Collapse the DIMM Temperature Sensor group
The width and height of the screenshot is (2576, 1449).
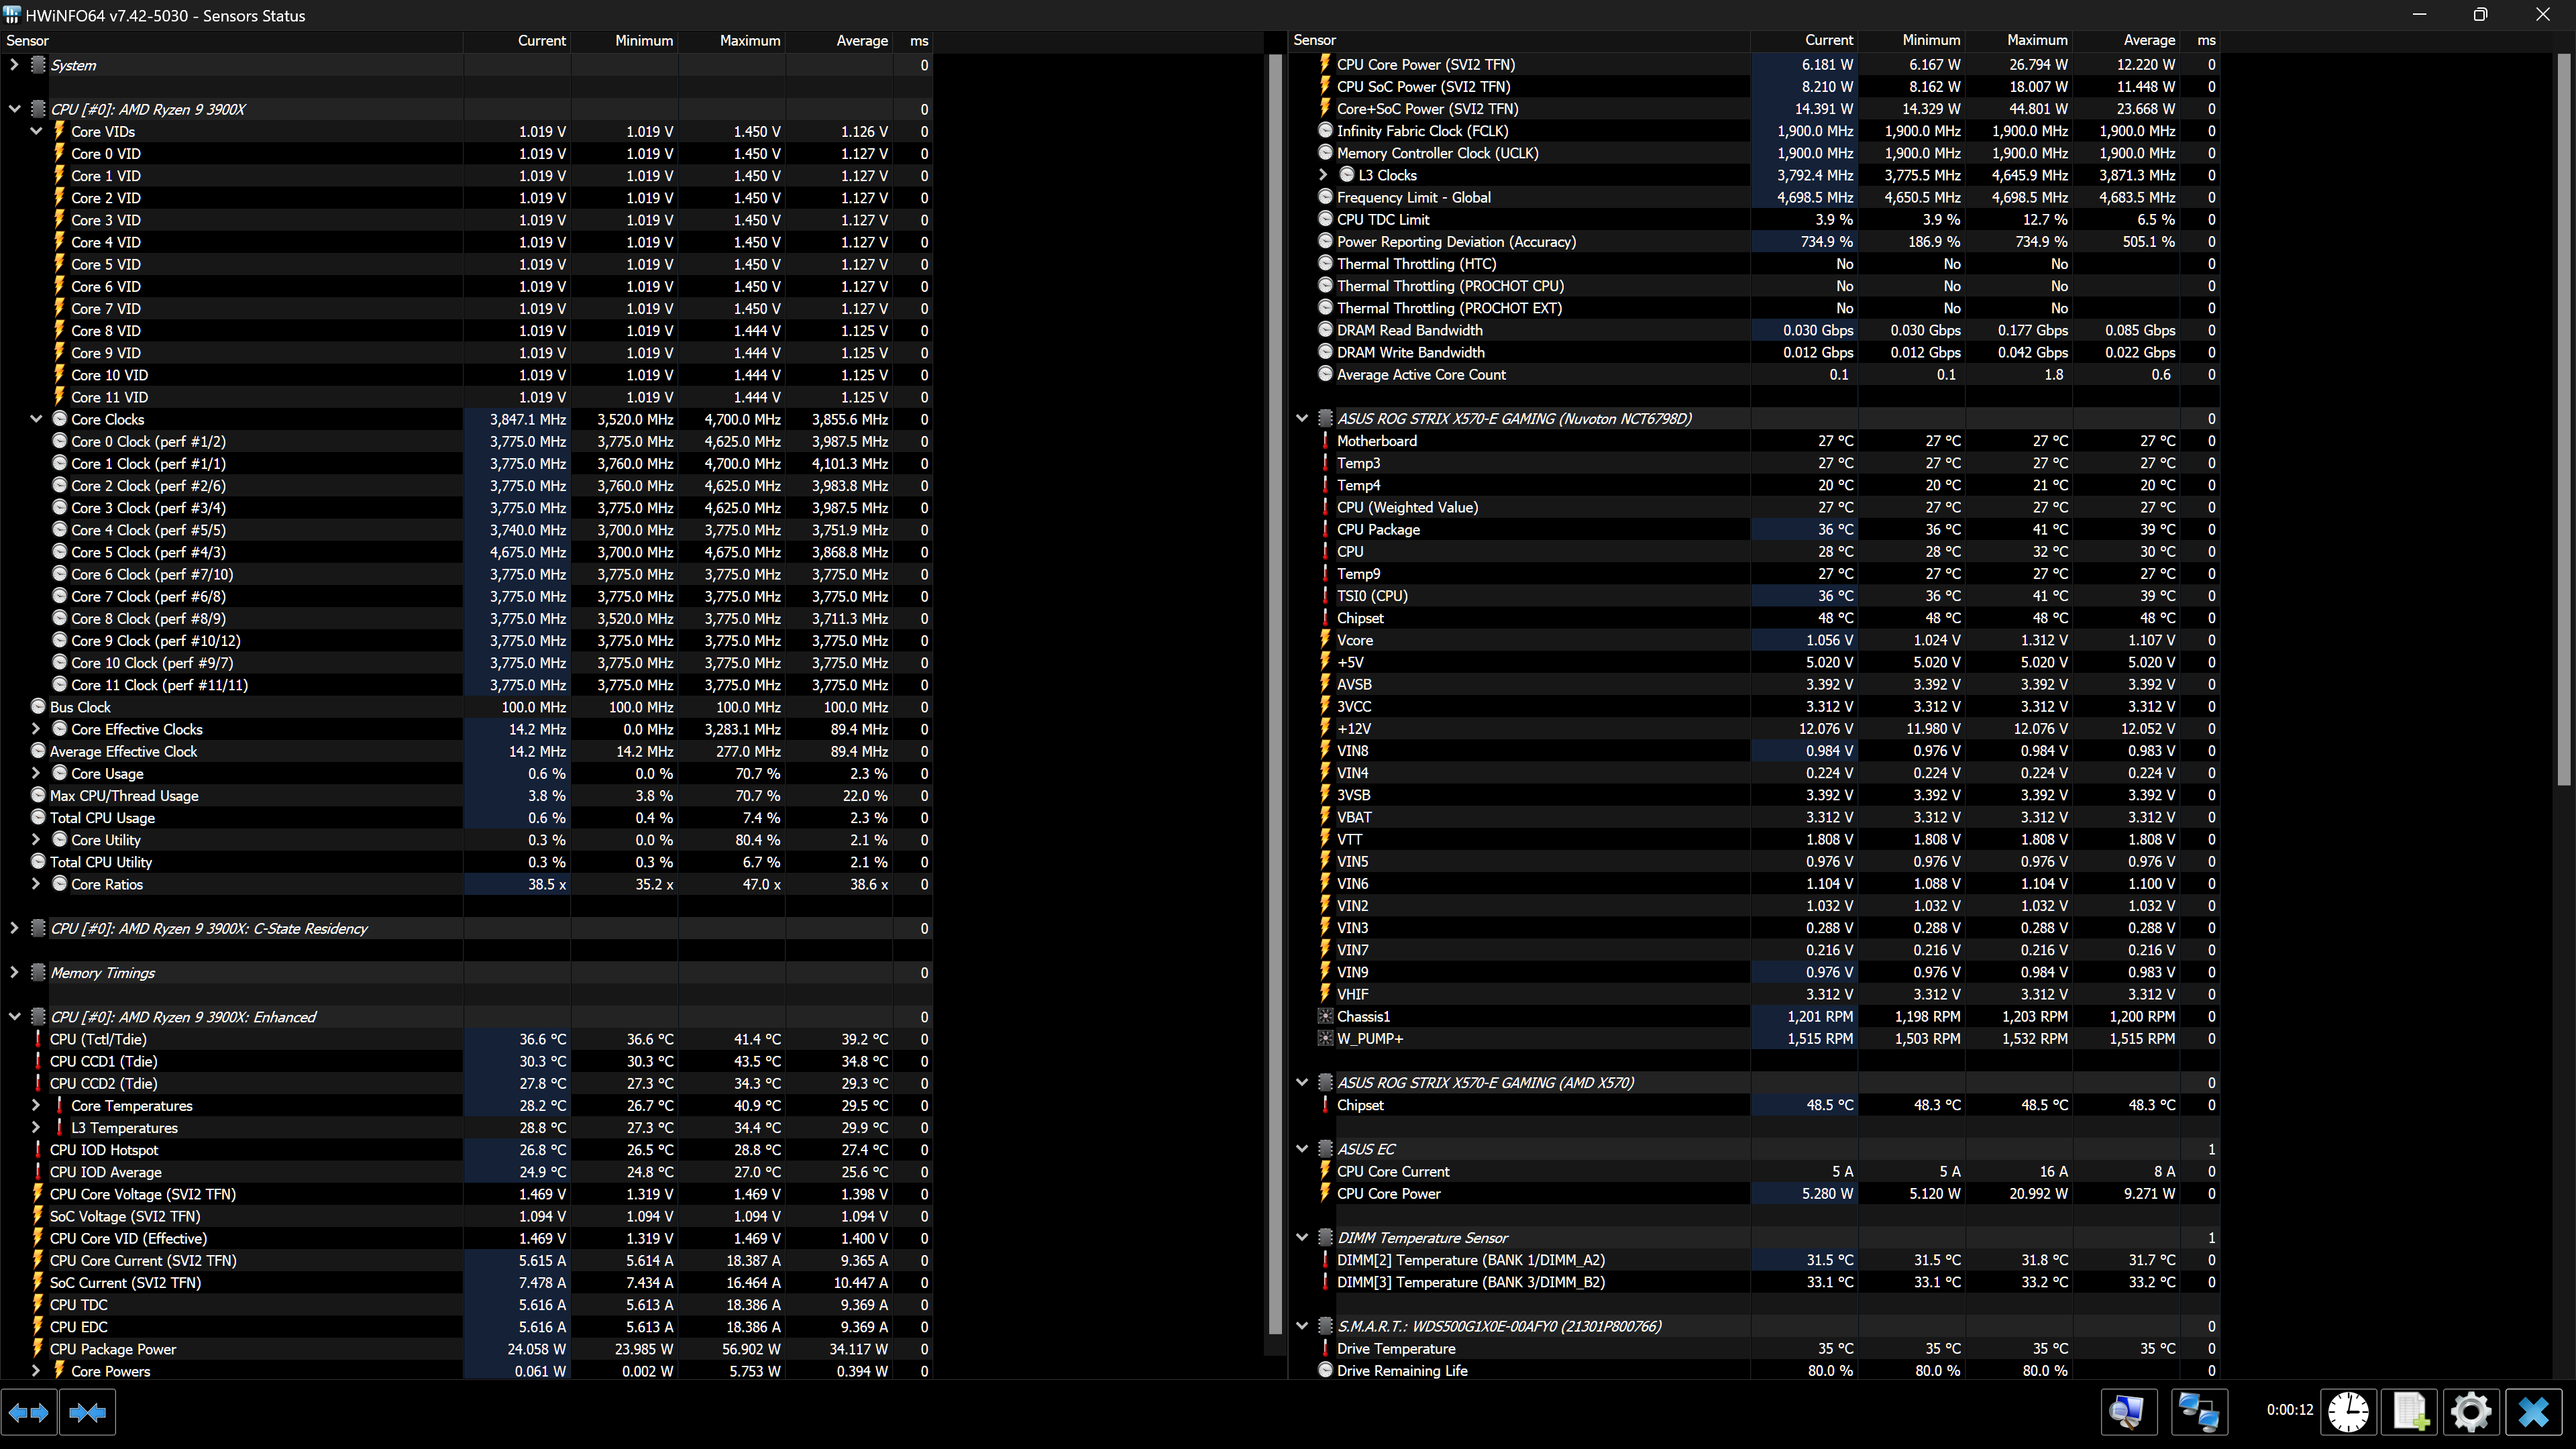point(1301,1237)
